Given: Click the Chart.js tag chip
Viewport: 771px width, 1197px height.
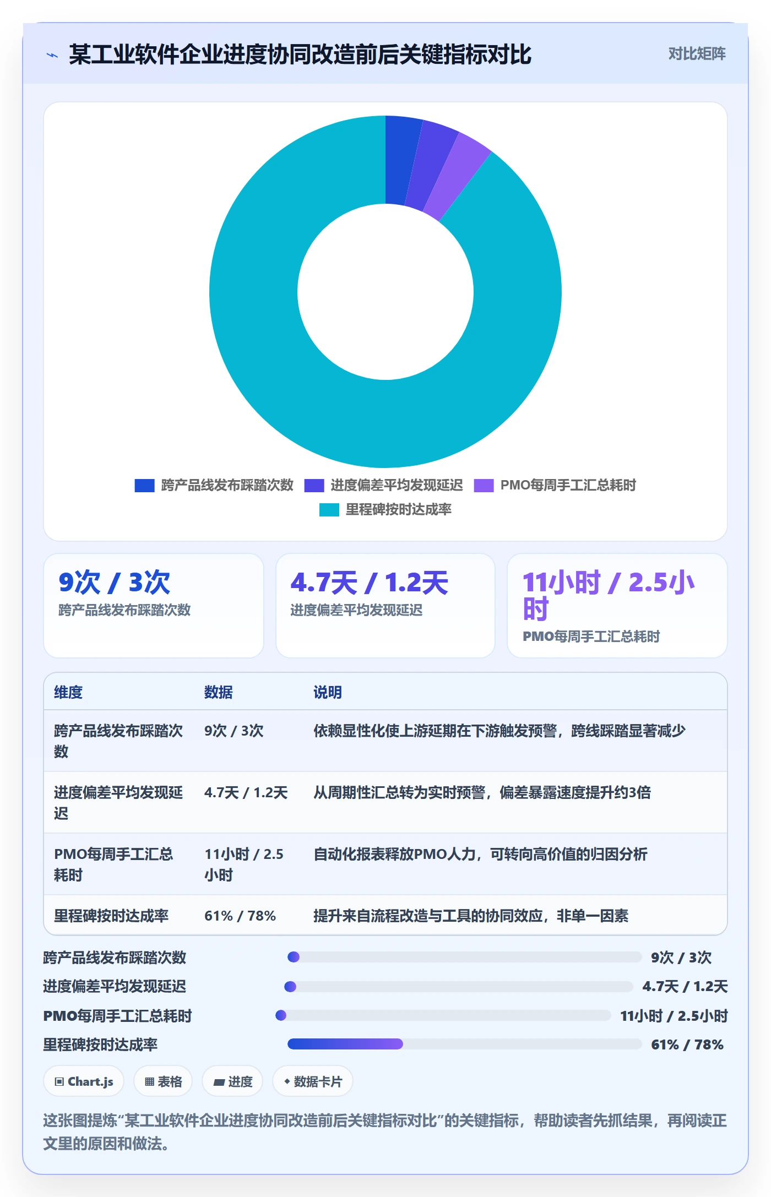Looking at the screenshot, I should [x=84, y=1081].
